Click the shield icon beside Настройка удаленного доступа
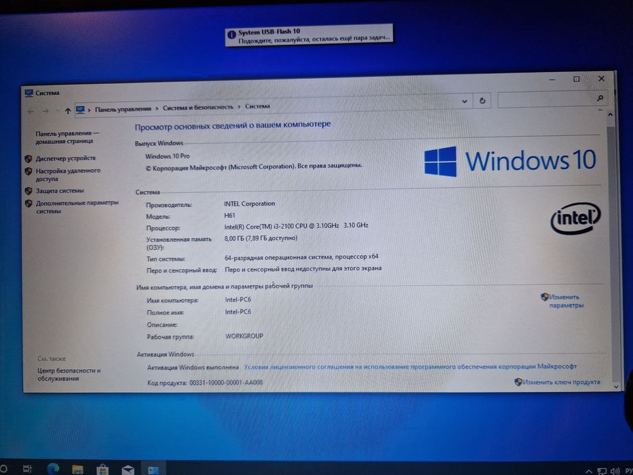The image size is (633, 475). 28,171
